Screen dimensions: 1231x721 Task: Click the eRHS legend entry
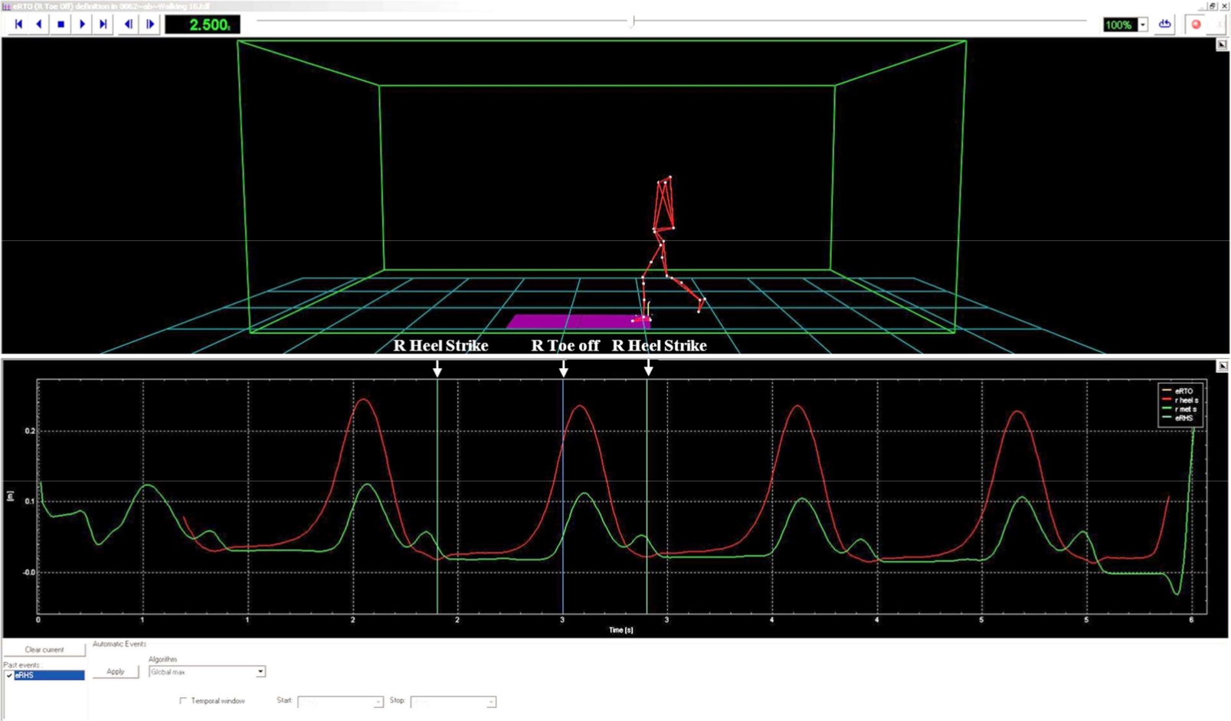tap(1178, 419)
